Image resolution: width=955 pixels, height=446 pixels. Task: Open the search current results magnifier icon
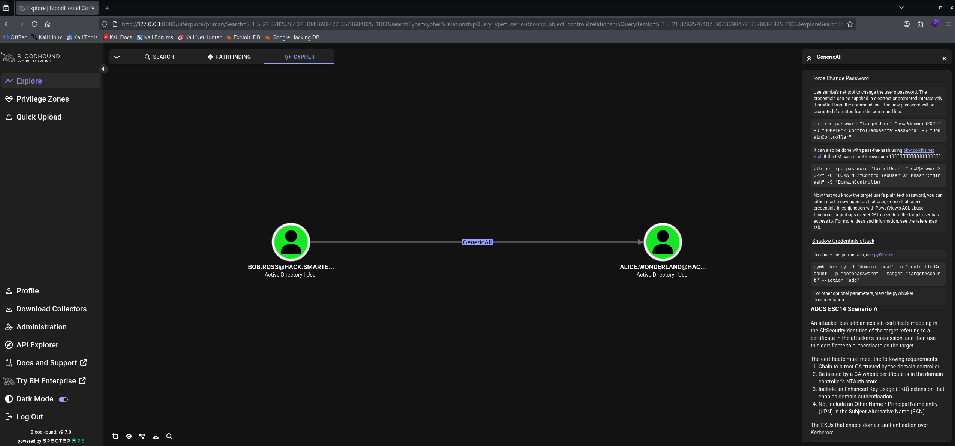point(169,436)
